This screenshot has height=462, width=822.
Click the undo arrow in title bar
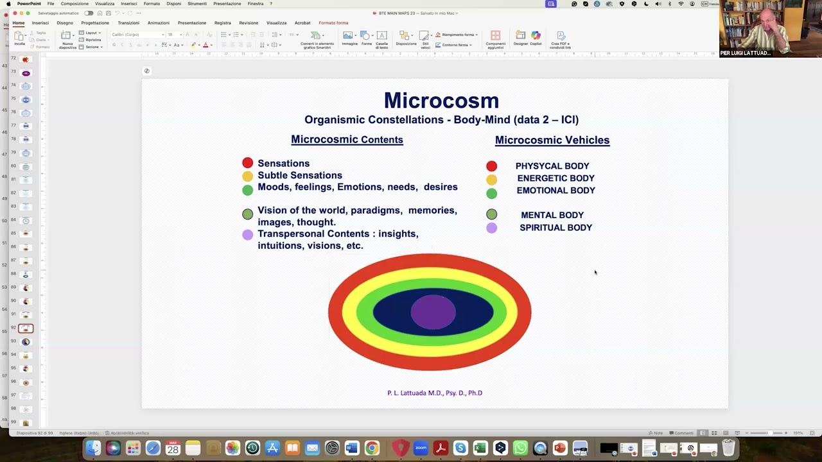click(118, 13)
